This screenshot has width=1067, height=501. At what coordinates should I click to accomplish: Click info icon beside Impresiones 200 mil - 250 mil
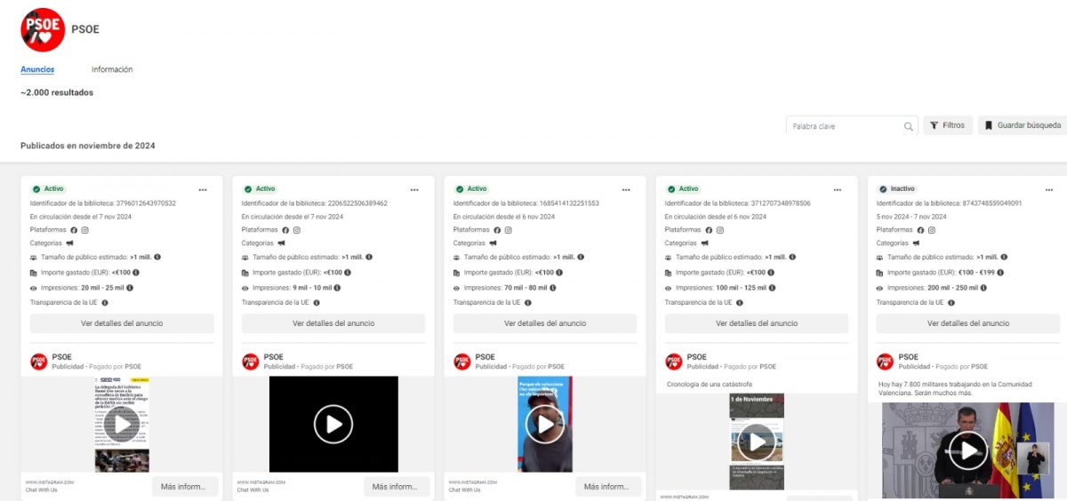pyautogui.click(x=985, y=288)
